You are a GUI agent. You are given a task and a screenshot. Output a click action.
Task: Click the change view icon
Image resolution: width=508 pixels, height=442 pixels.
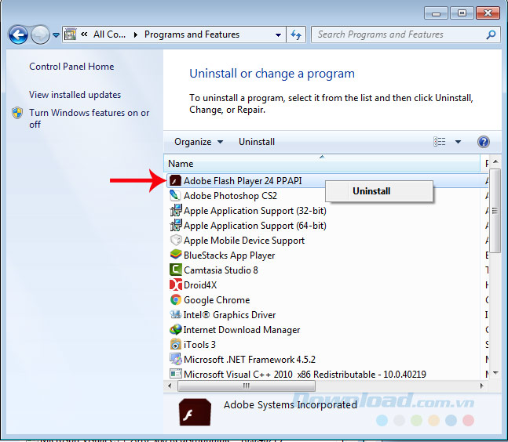click(x=440, y=142)
